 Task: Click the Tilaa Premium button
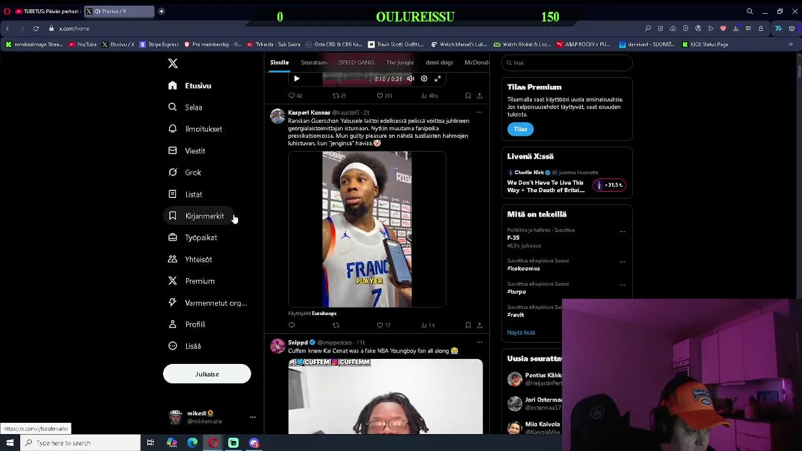tap(520, 129)
